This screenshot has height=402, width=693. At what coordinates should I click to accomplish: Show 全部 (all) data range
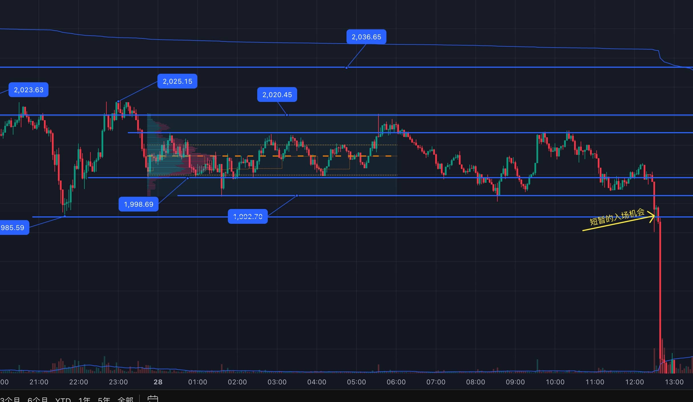(x=125, y=400)
